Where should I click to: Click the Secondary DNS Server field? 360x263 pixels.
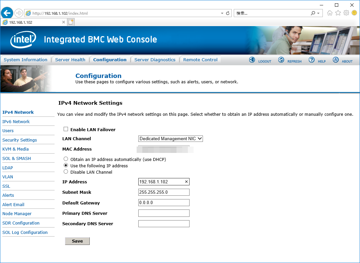click(164, 224)
